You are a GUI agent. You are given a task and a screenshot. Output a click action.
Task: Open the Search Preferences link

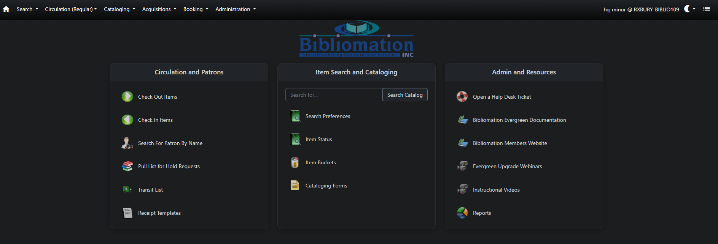(328, 116)
